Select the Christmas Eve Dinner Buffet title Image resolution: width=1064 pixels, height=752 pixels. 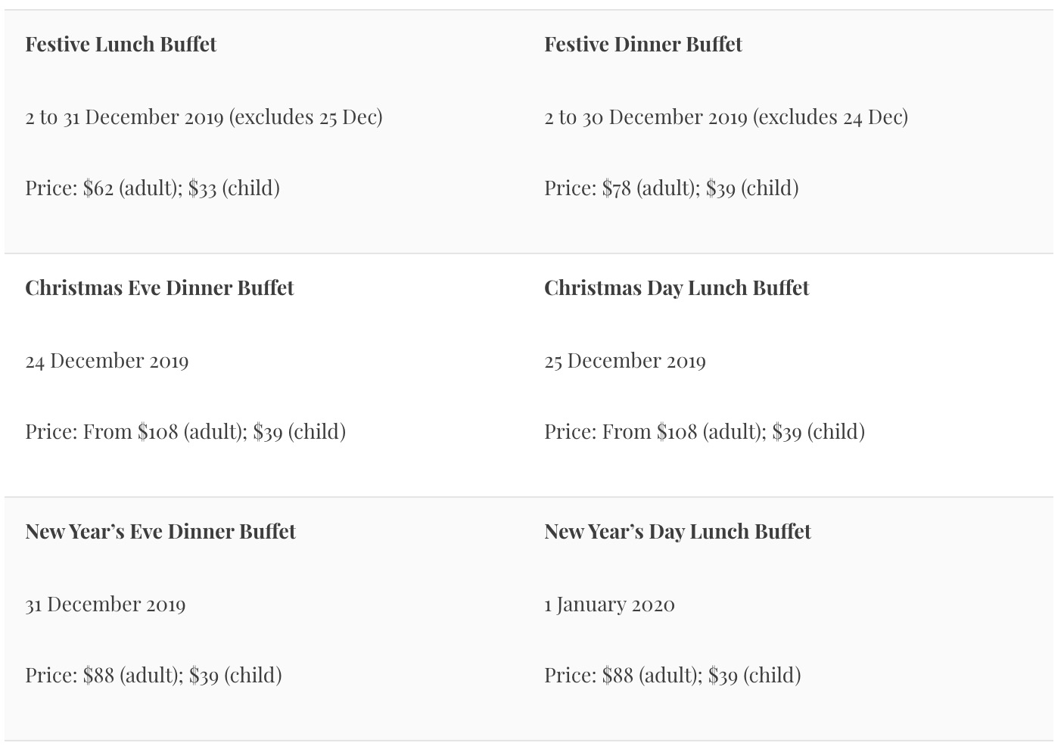(x=159, y=287)
